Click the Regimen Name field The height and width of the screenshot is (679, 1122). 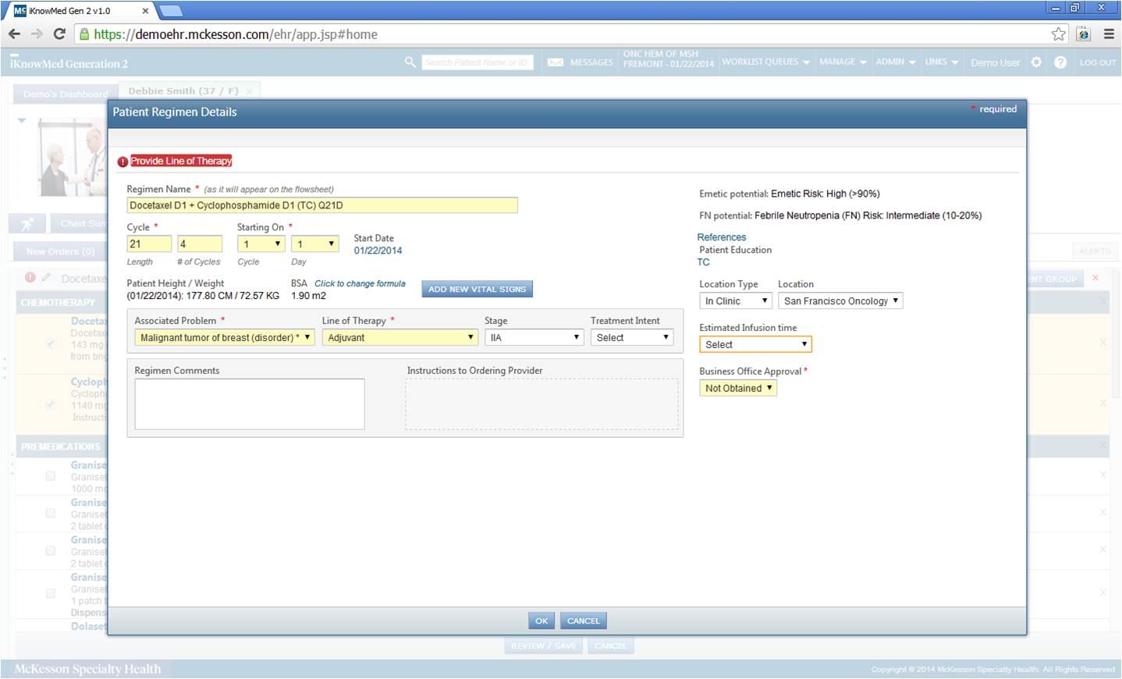(x=322, y=205)
